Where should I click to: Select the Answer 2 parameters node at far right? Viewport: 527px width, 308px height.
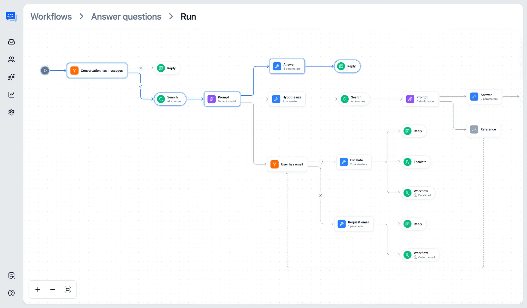click(484, 97)
